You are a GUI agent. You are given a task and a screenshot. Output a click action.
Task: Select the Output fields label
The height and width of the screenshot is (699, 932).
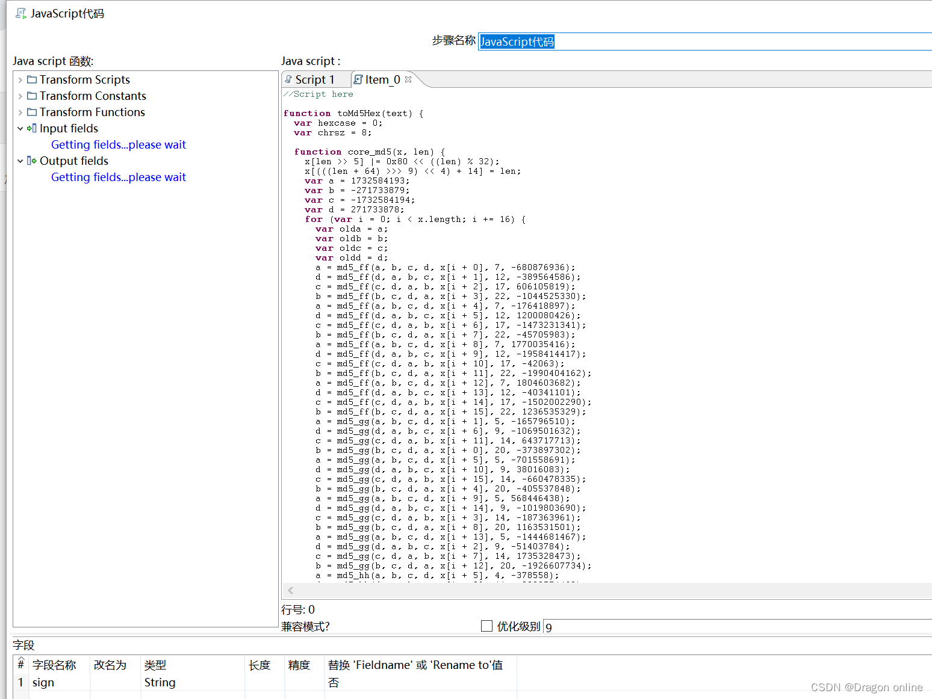click(x=74, y=161)
